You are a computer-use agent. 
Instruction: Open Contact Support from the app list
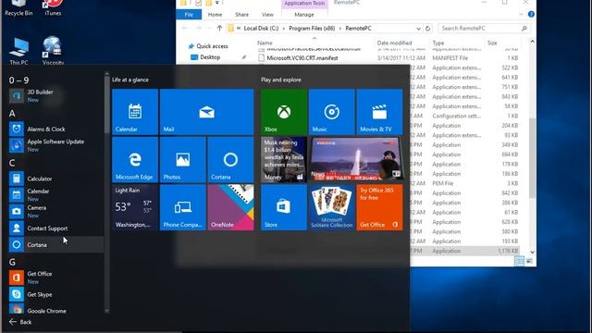(55, 228)
